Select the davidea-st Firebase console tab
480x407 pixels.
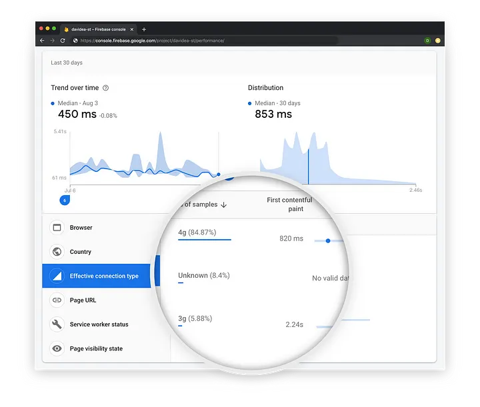99,29
